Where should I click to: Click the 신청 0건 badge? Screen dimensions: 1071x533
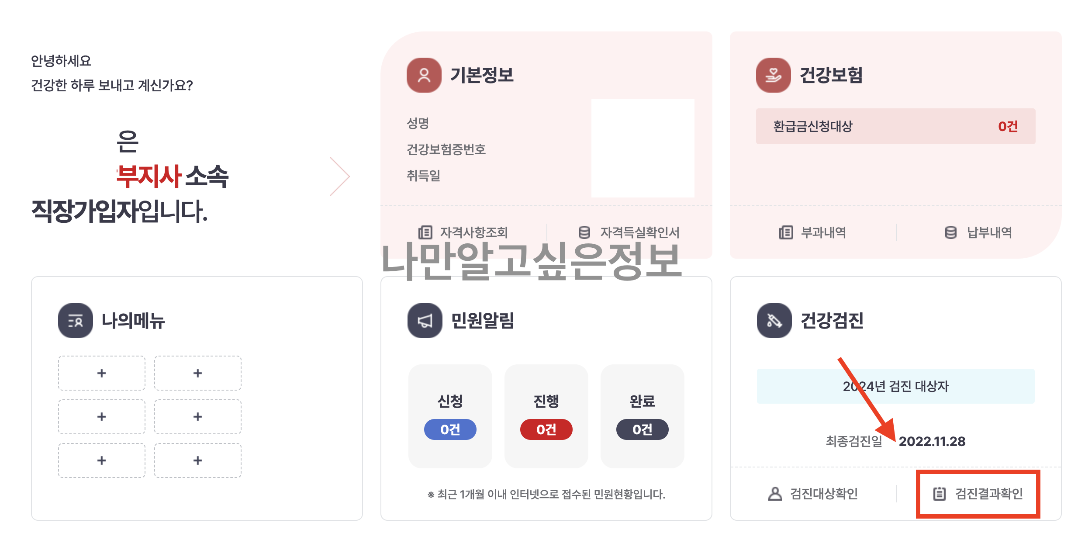tap(450, 429)
